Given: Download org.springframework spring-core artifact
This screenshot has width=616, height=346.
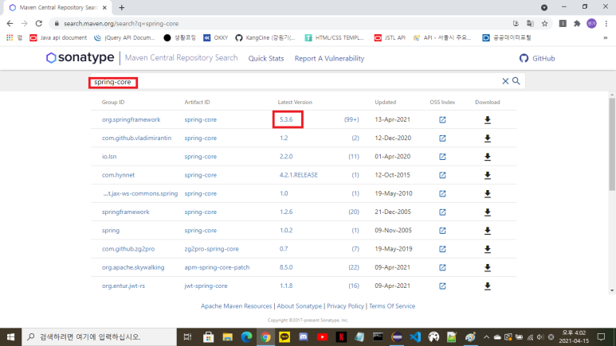Looking at the screenshot, I should pos(487,120).
